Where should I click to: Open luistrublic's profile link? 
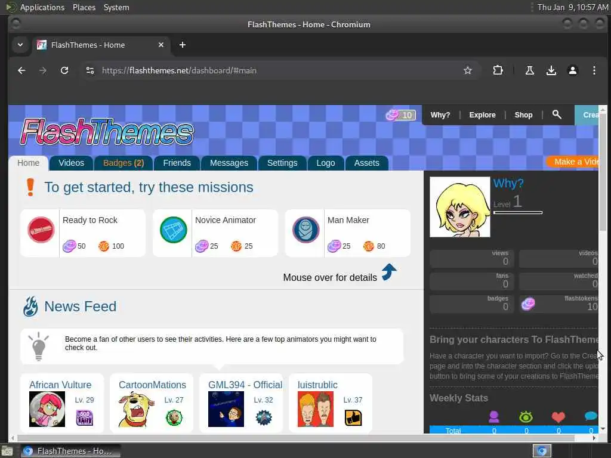coord(317,385)
